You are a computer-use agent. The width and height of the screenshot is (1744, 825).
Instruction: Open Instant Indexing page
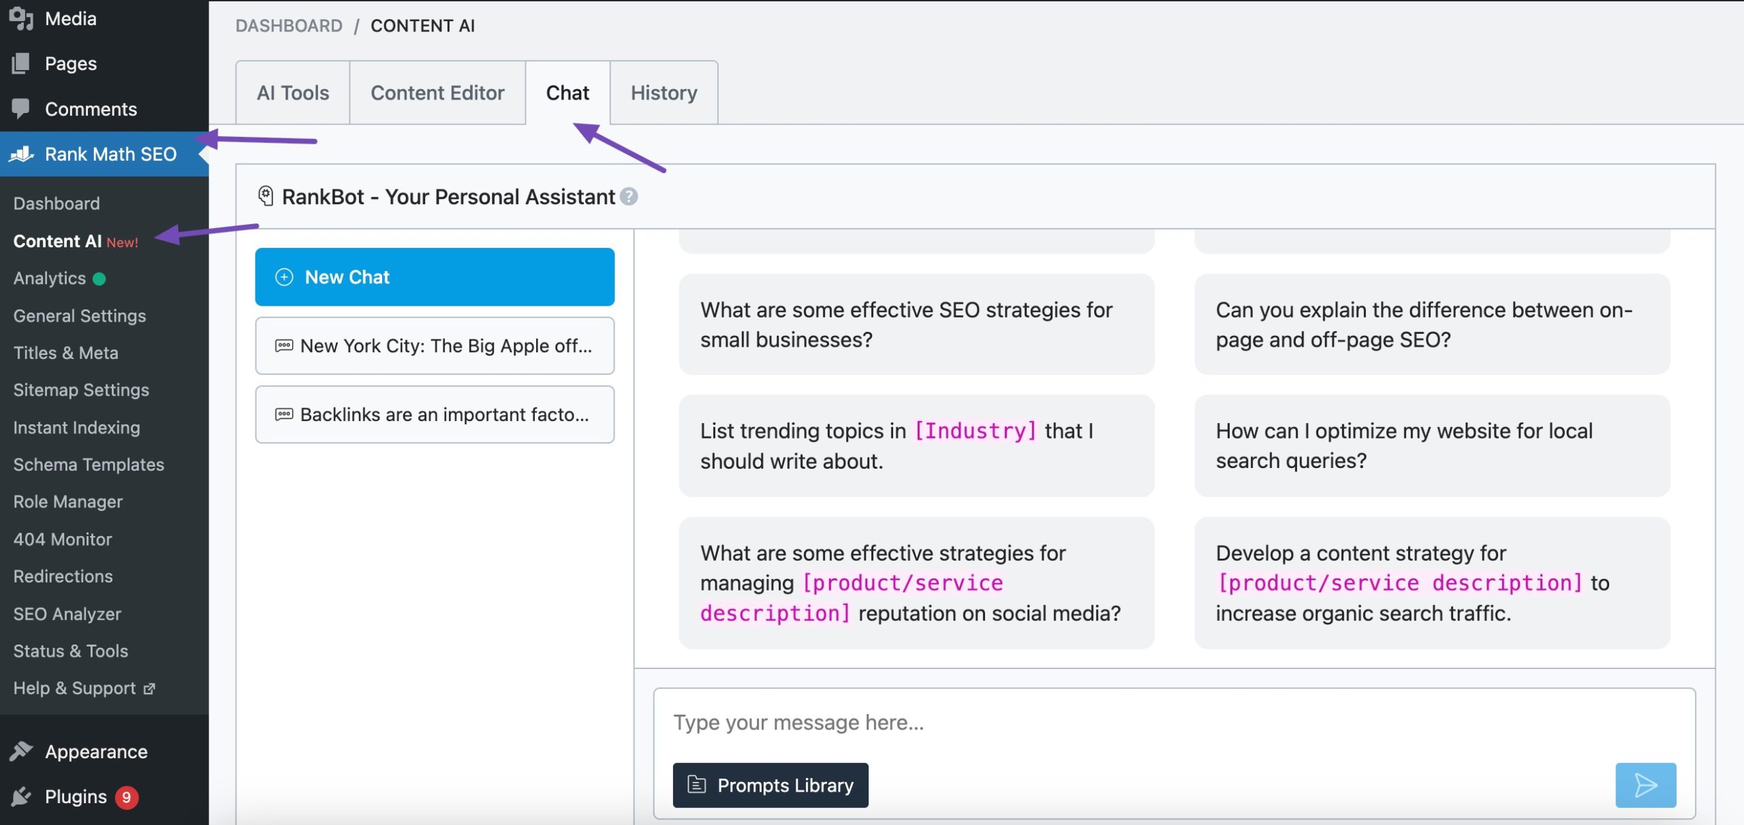(76, 427)
